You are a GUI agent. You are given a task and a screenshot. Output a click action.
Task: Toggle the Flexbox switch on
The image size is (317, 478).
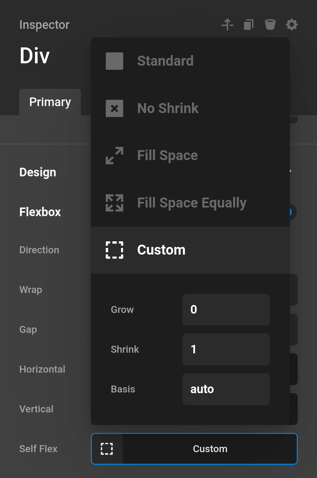pyautogui.click(x=291, y=212)
